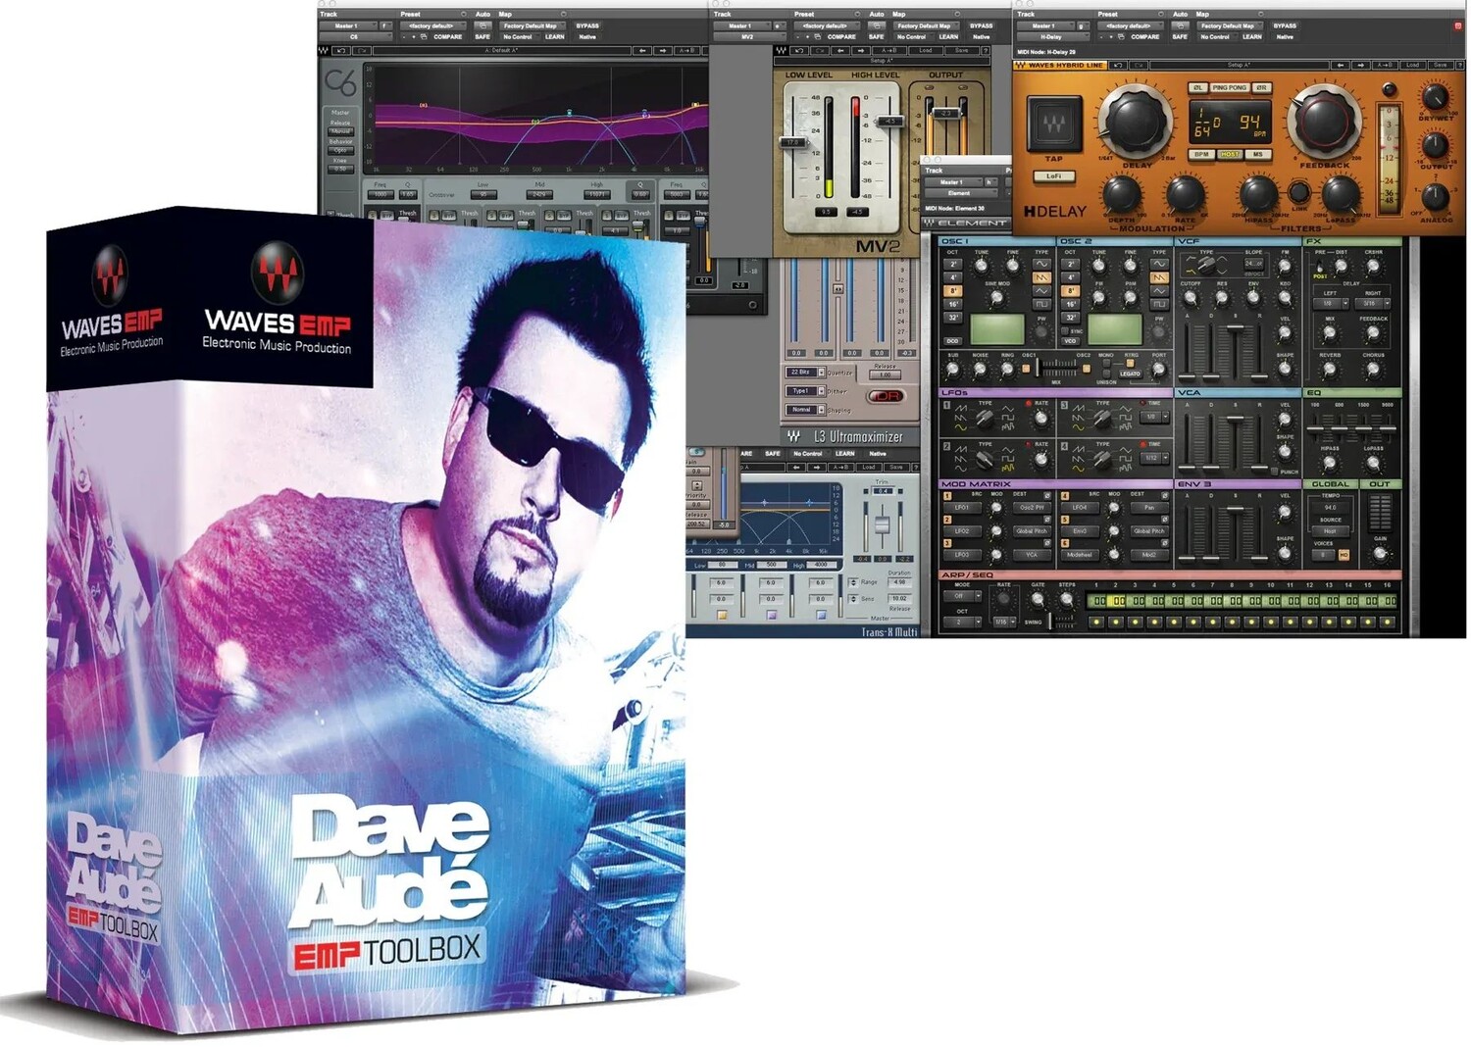Click the VCF CUTOFF knob in Element

(1191, 297)
